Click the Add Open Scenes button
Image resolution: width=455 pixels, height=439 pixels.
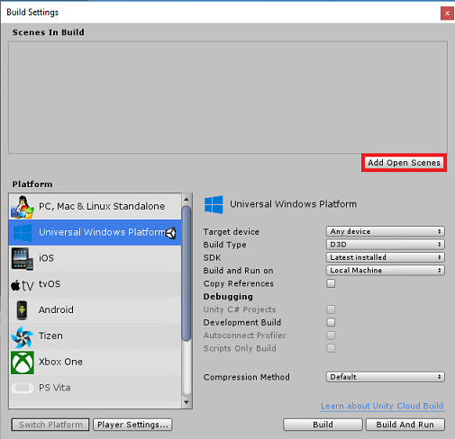(x=404, y=163)
